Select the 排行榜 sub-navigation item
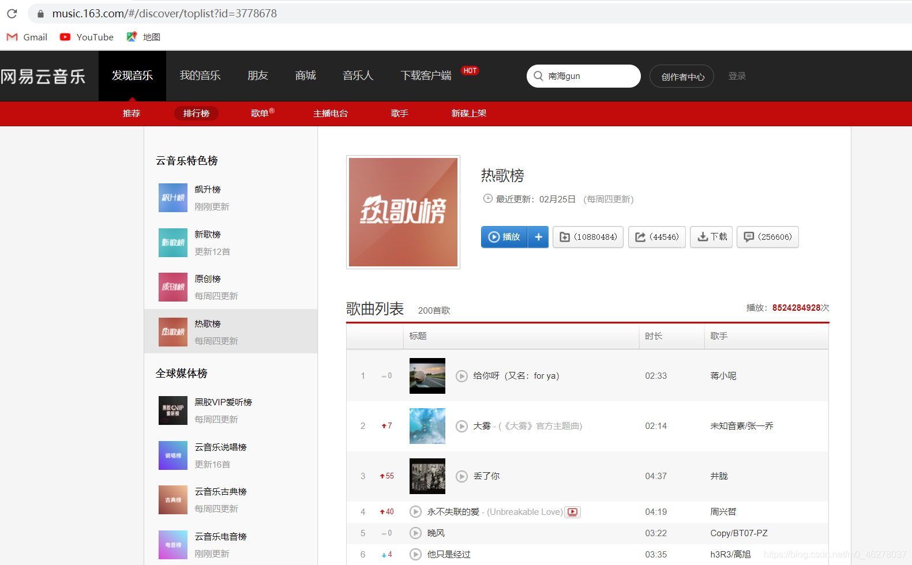 196,114
